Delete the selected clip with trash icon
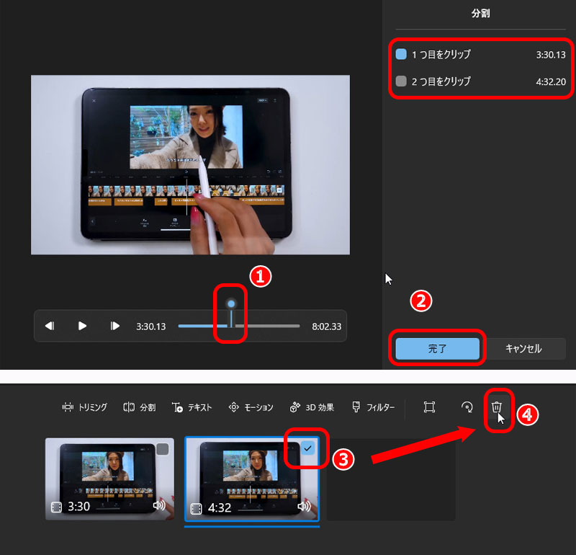 pyautogui.click(x=497, y=407)
